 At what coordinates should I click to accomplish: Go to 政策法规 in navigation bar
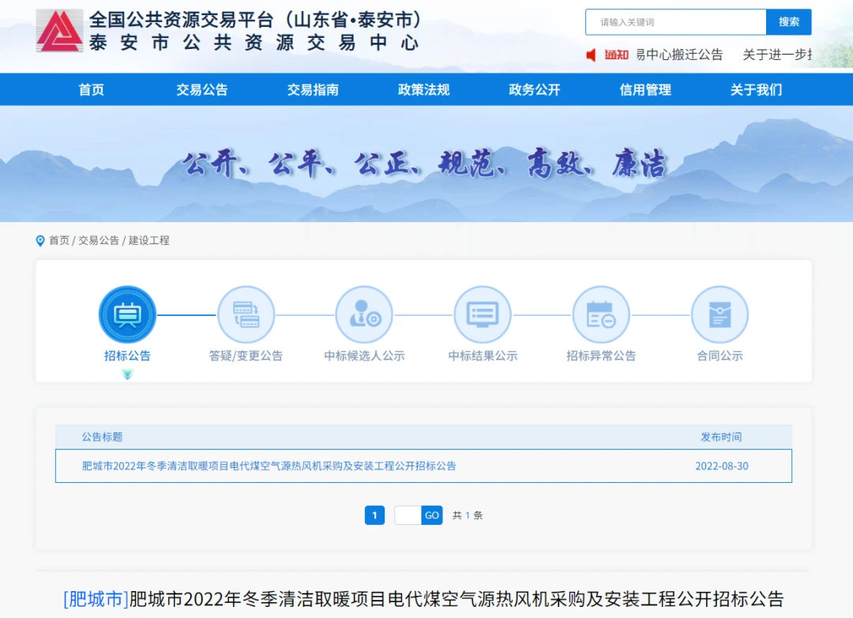(423, 89)
